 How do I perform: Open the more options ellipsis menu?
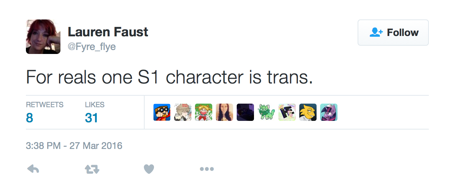coord(207,169)
